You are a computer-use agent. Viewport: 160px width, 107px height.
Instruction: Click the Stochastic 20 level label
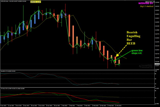pyautogui.click(x=156, y=84)
